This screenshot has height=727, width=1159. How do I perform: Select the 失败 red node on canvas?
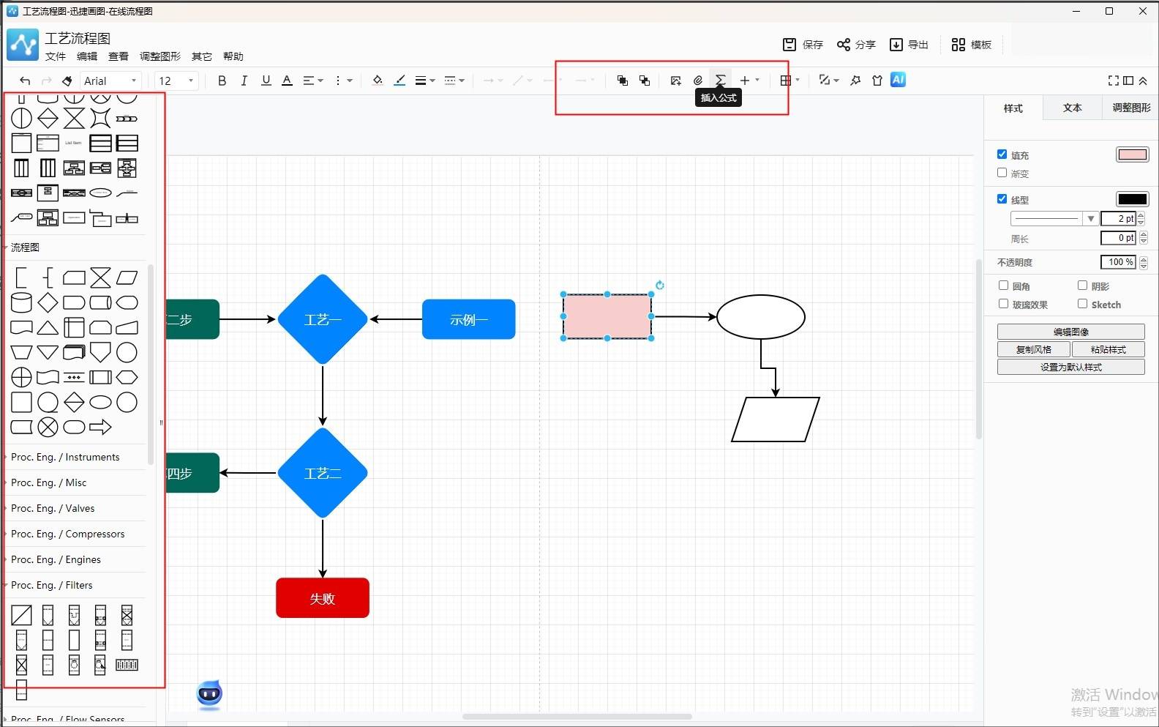coord(323,598)
